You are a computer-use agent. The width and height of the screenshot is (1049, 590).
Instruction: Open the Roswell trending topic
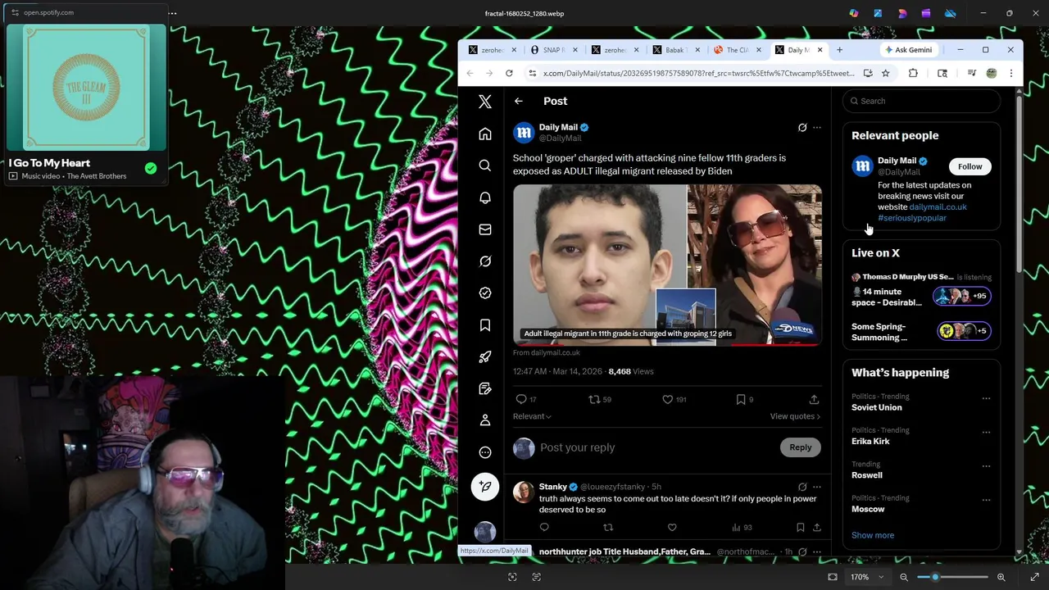coord(867,475)
